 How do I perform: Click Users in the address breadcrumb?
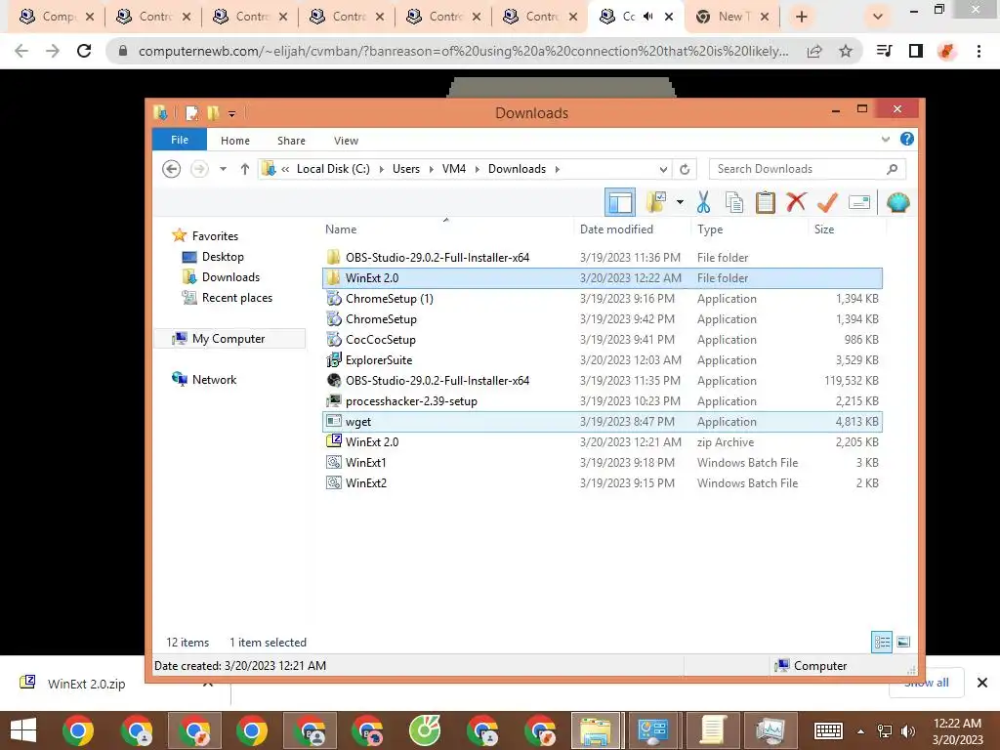tap(406, 169)
